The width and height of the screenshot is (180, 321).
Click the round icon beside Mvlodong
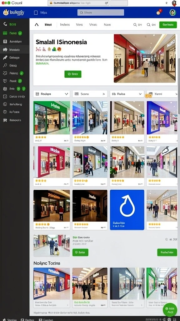[x=5, y=104]
